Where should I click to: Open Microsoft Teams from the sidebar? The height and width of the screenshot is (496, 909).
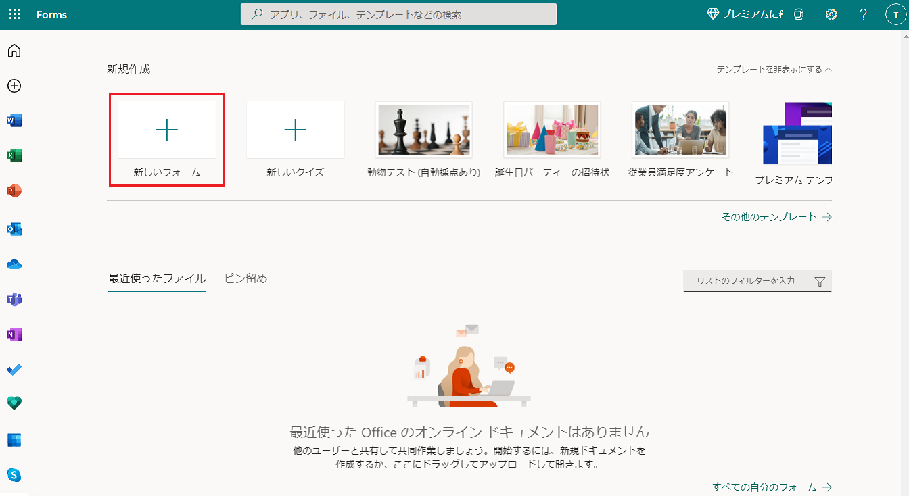(15, 299)
